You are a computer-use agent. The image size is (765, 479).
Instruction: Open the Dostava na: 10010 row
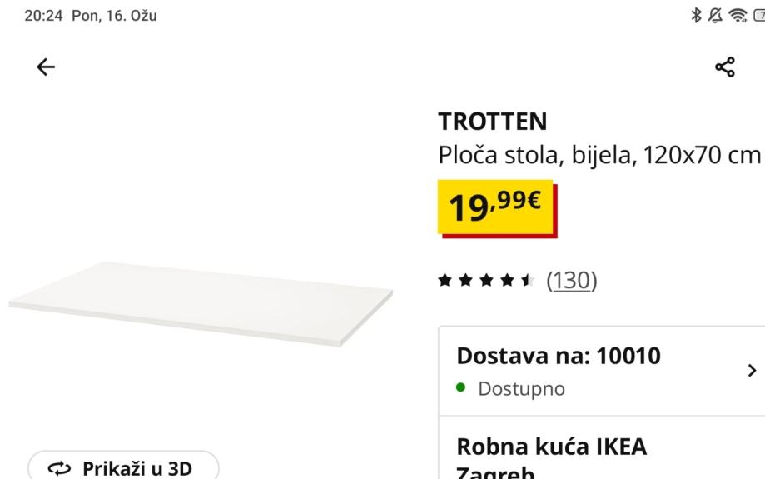(602, 371)
